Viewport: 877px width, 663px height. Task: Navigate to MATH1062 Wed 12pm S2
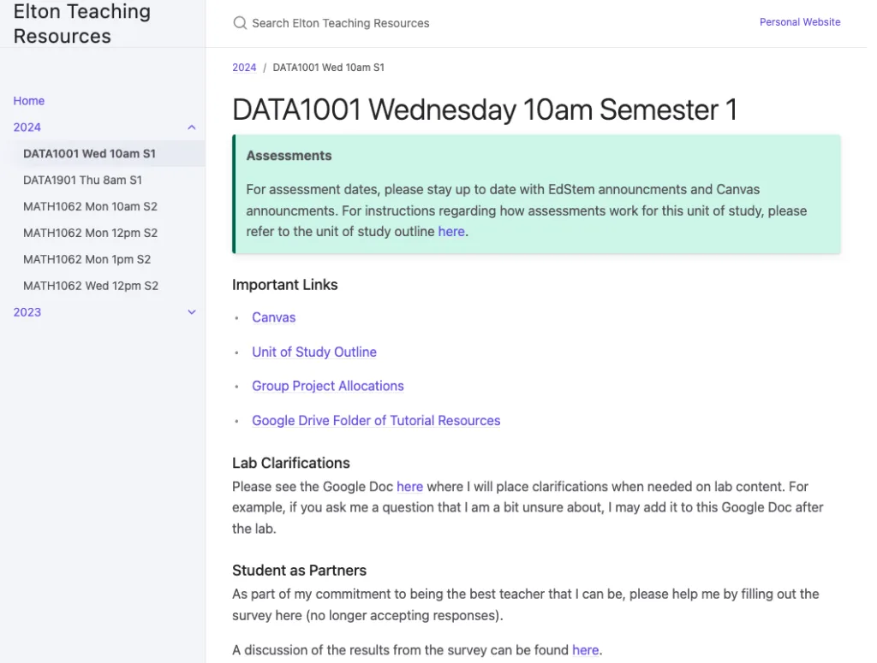pyautogui.click(x=91, y=286)
